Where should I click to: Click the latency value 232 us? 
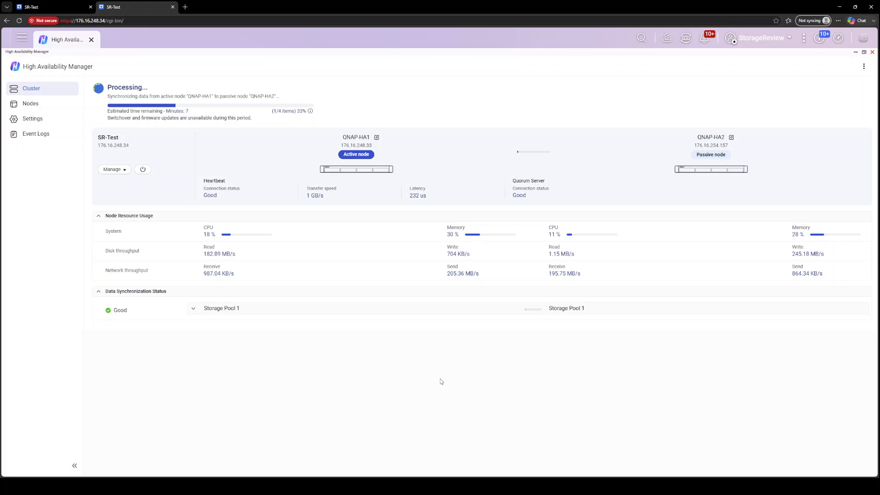tap(418, 196)
